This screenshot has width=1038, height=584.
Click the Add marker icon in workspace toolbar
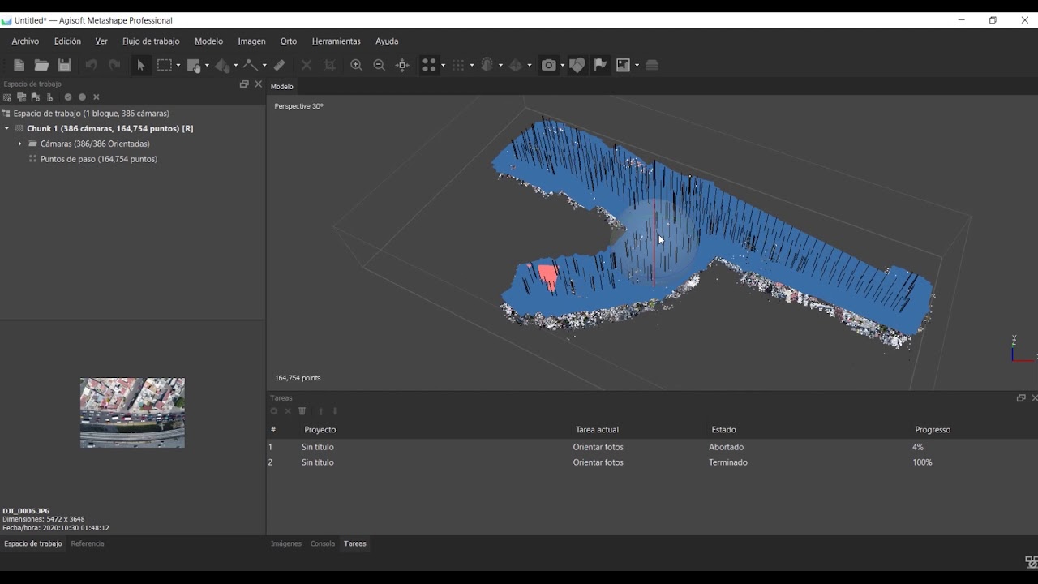(36, 97)
